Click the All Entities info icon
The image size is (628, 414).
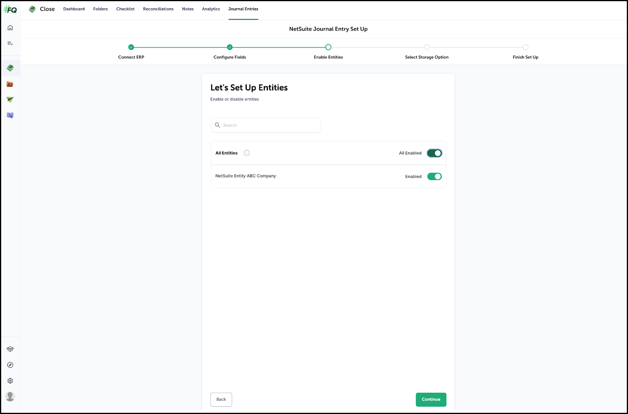246,153
